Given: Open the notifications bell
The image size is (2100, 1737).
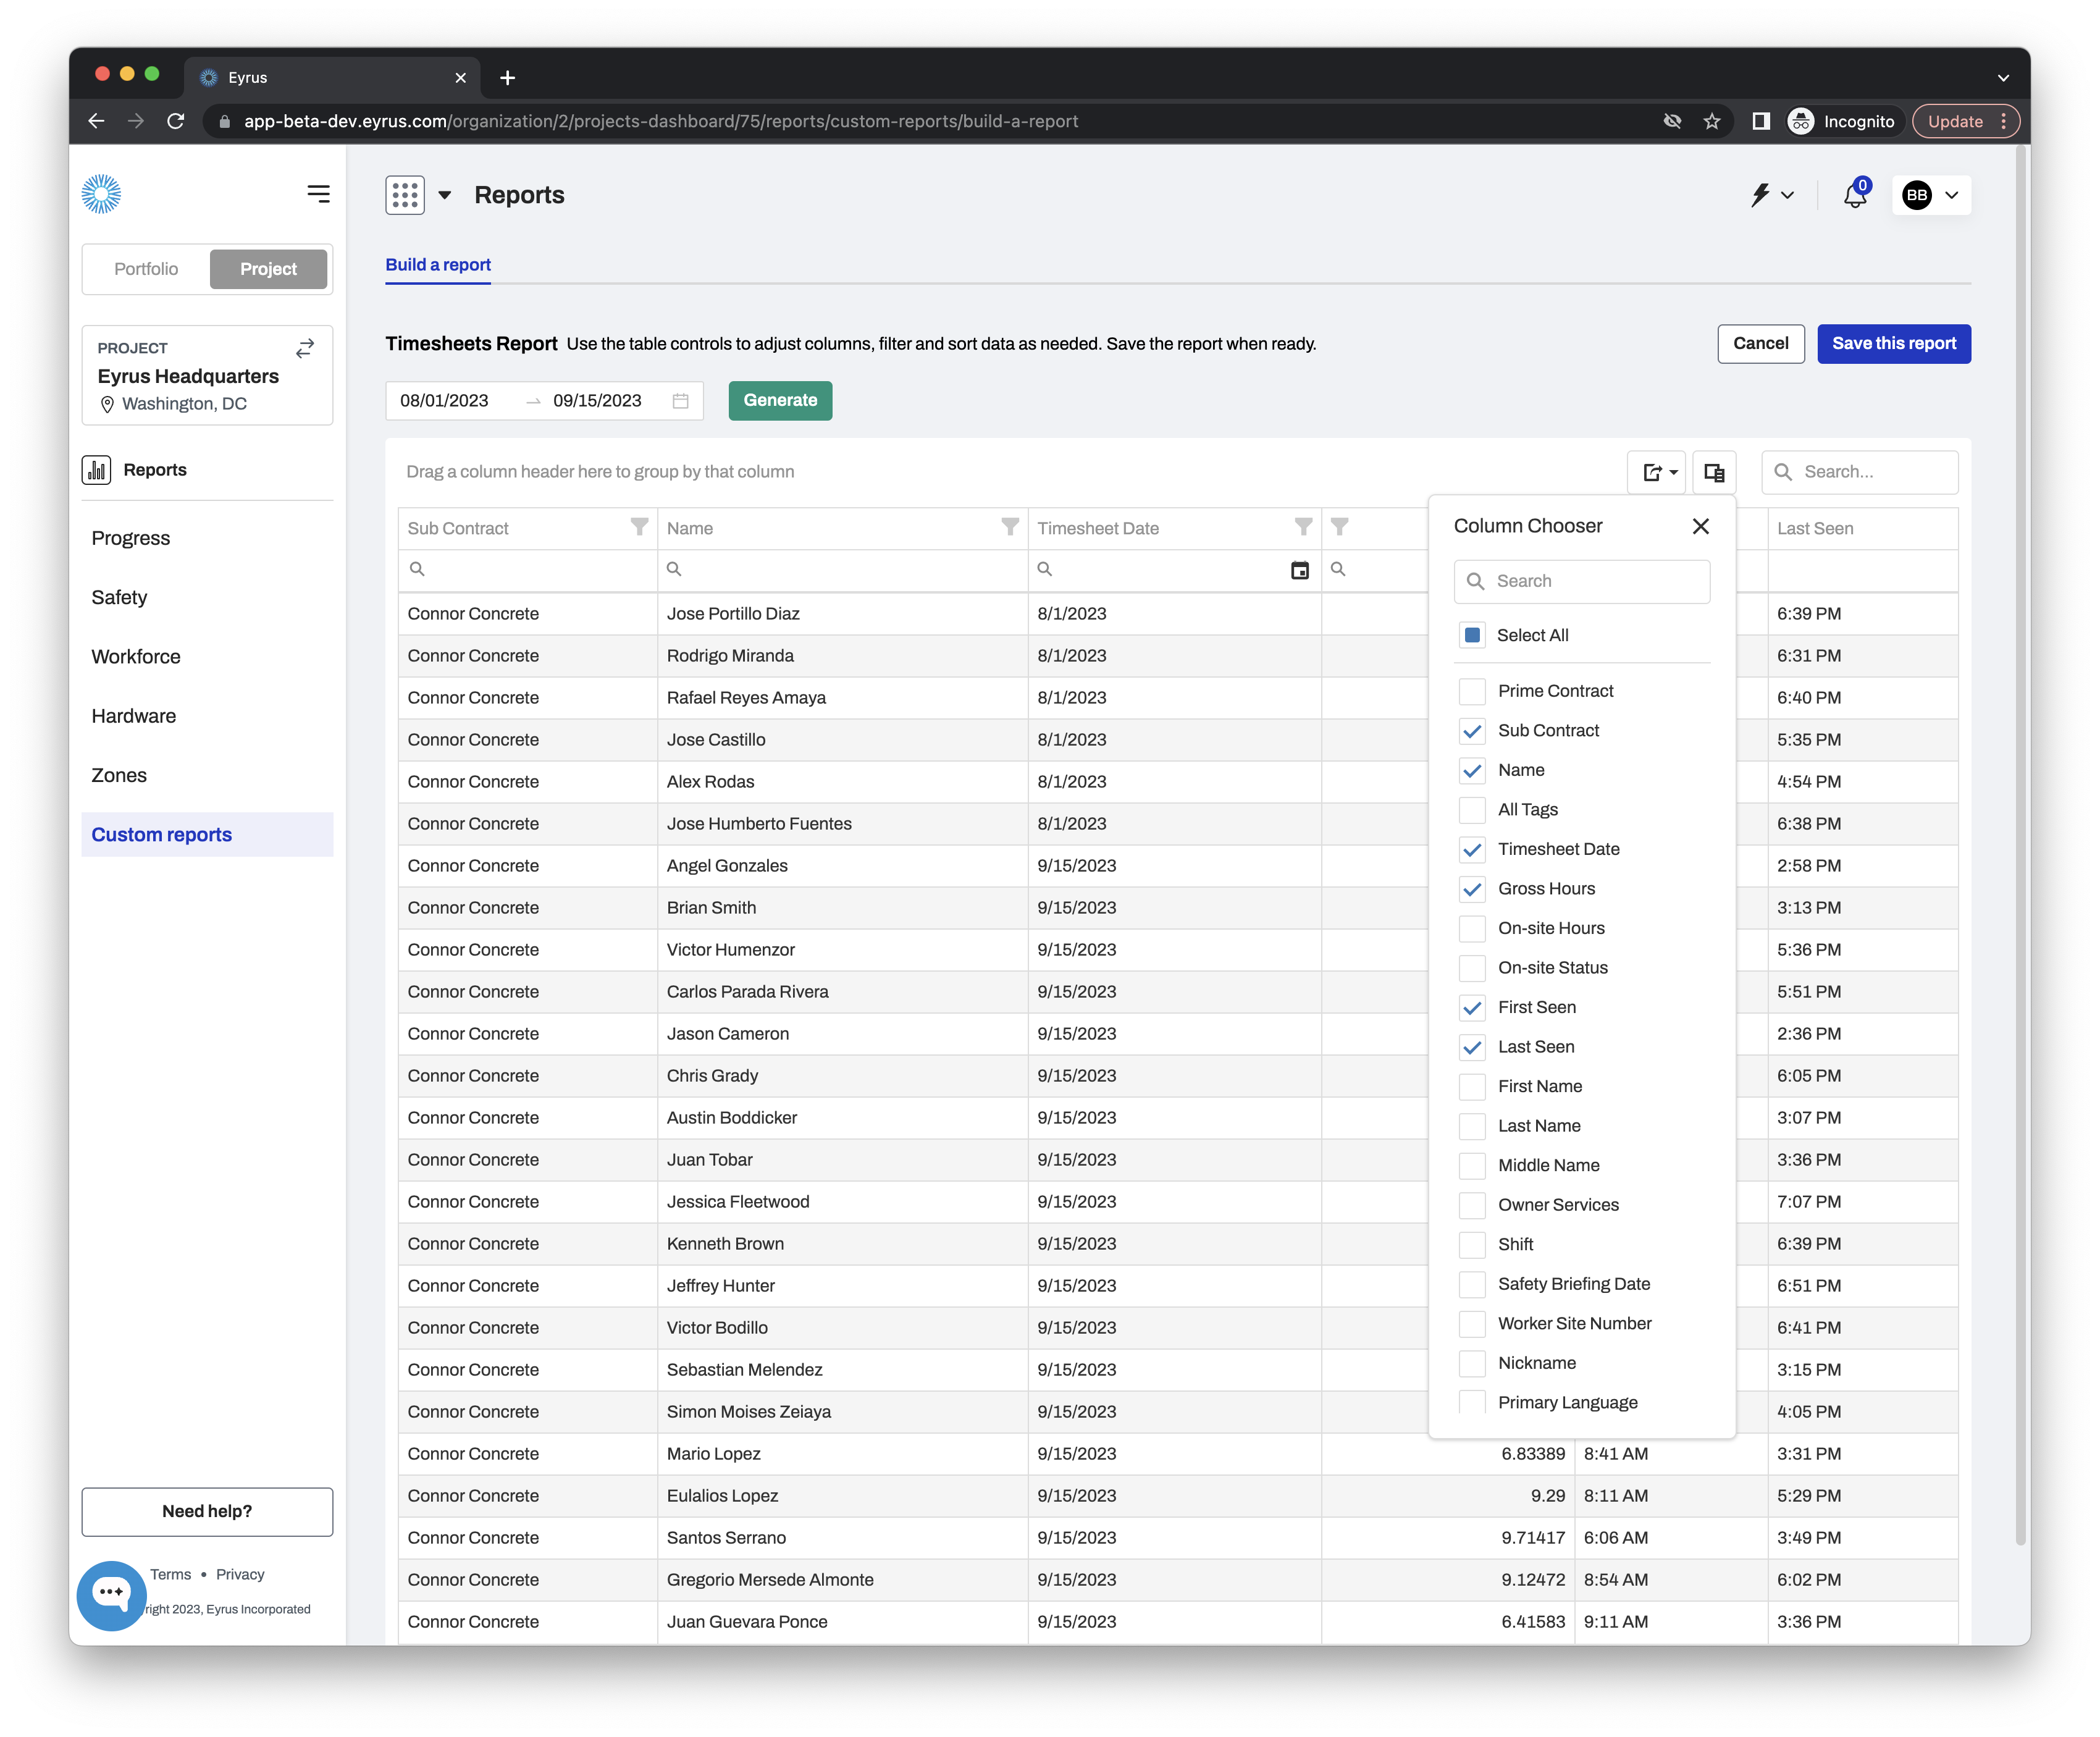Looking at the screenshot, I should (1855, 195).
